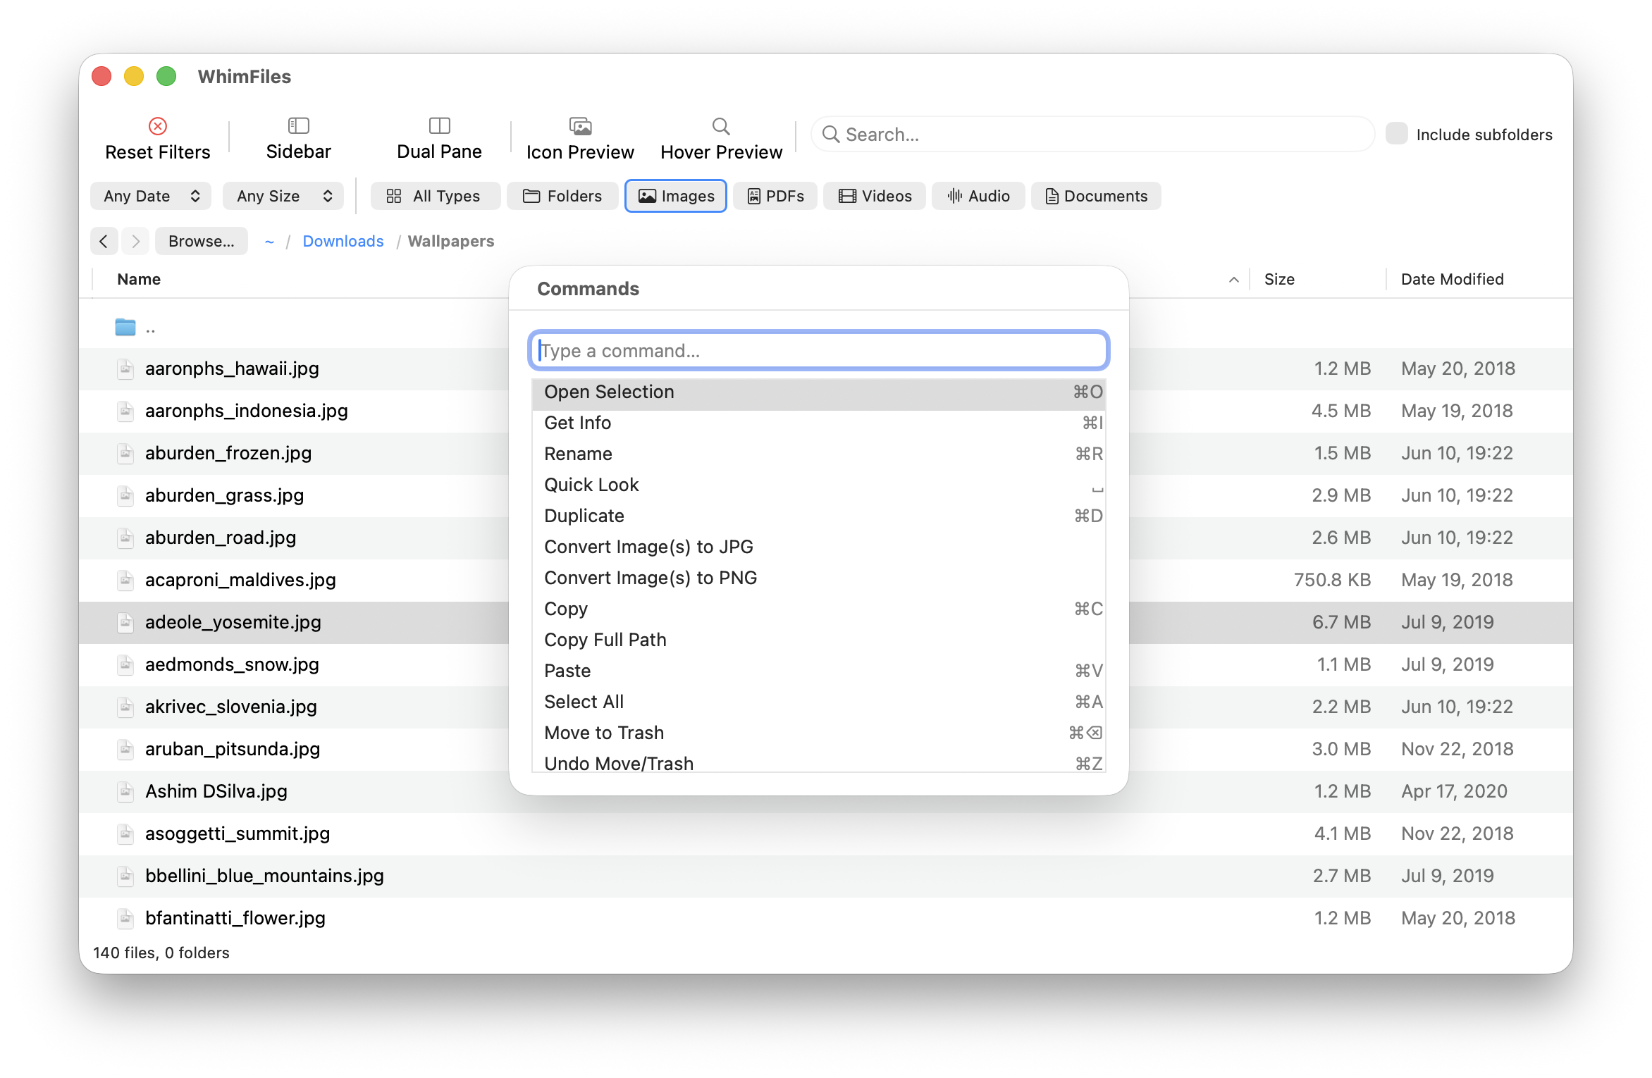This screenshot has height=1078, width=1652.
Task: Filter to show Audio files
Action: [x=978, y=196]
